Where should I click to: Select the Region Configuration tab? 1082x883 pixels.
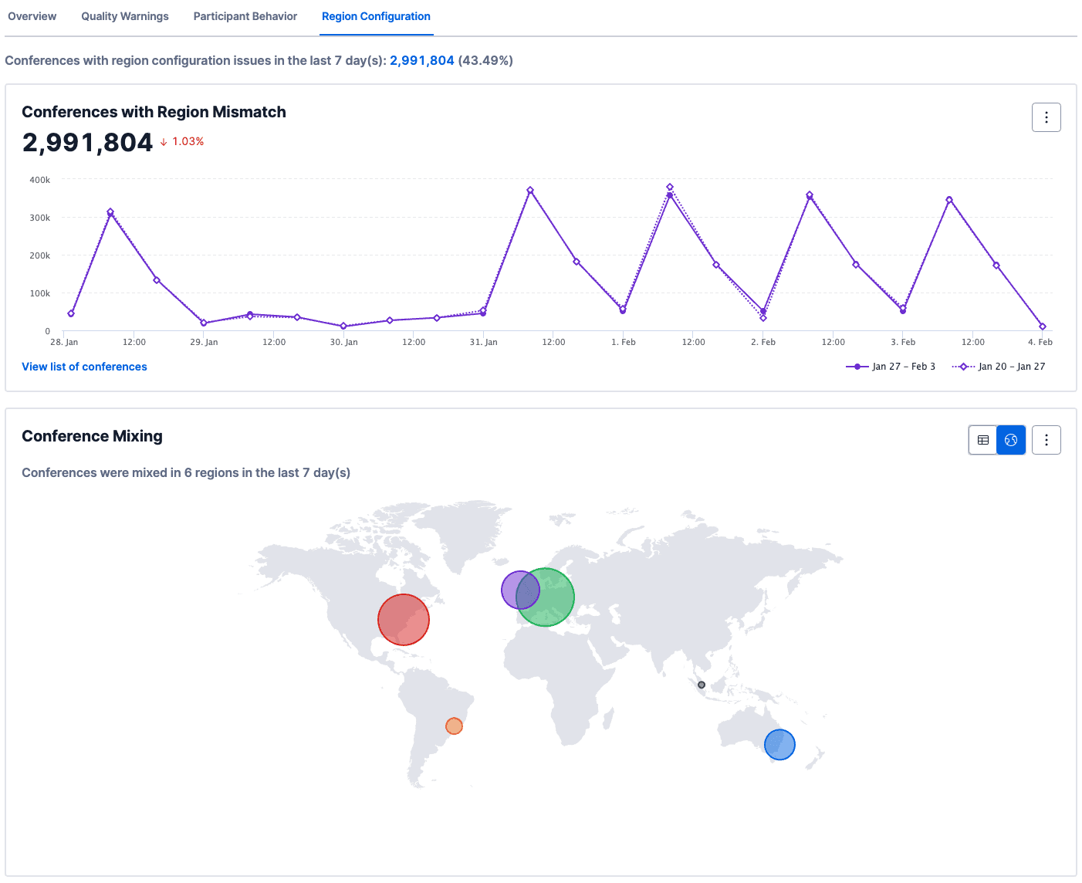tap(376, 16)
